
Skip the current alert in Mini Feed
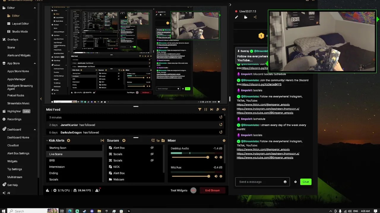tap(211, 109)
